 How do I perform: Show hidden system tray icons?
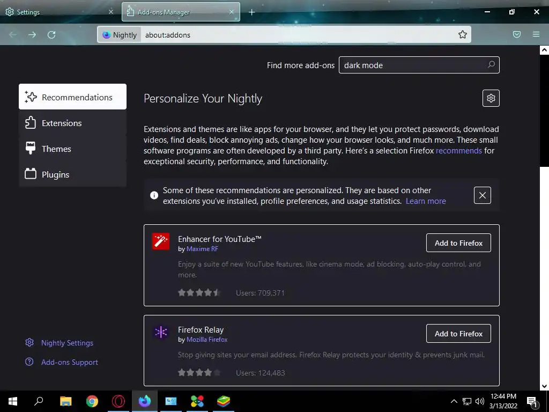coord(454,401)
